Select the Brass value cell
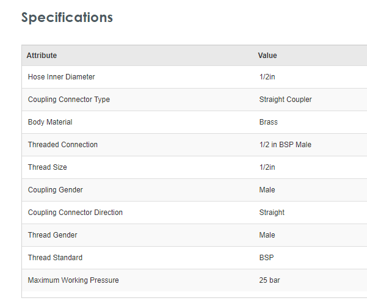367x306 pixels. pyautogui.click(x=269, y=122)
